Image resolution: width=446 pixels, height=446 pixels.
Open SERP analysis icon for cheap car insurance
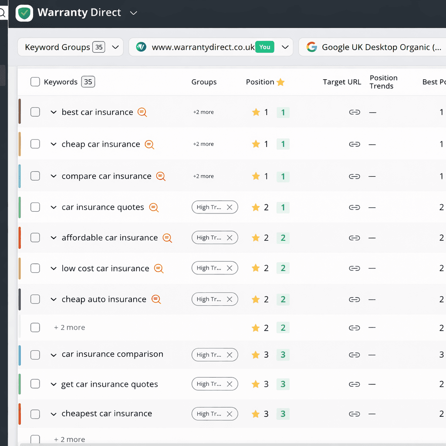pyautogui.click(x=149, y=145)
